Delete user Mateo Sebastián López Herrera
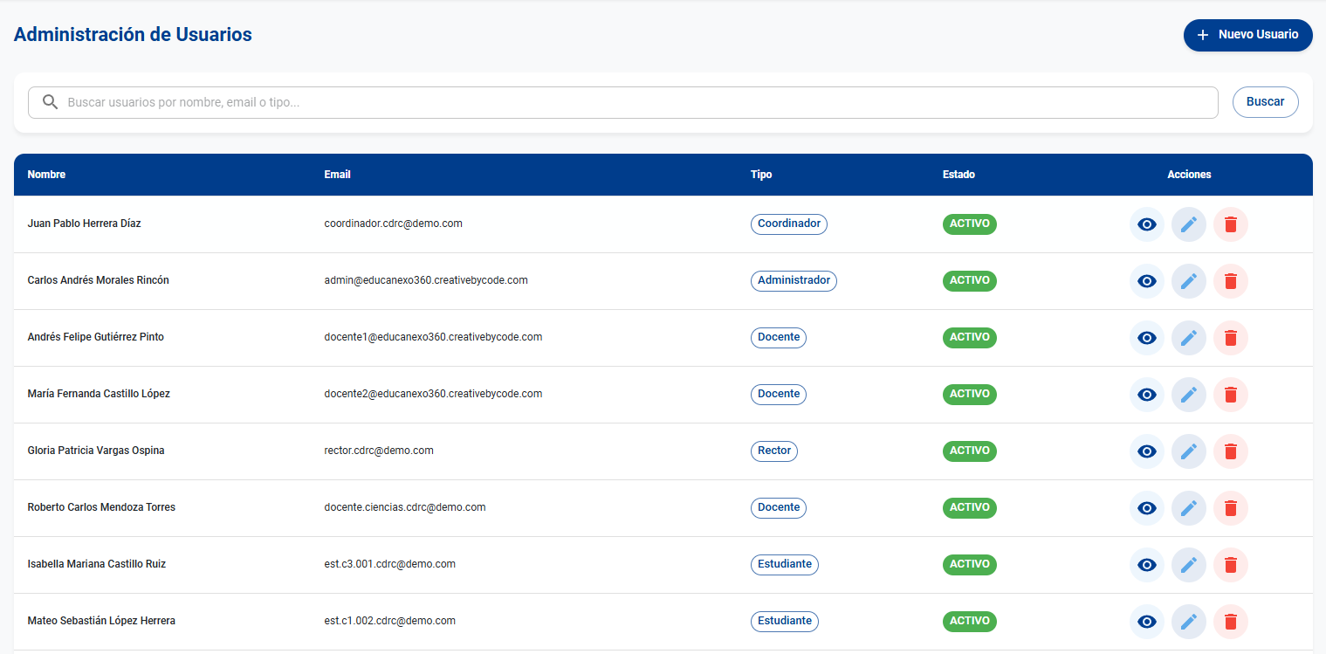The width and height of the screenshot is (1326, 654). pyautogui.click(x=1231, y=622)
